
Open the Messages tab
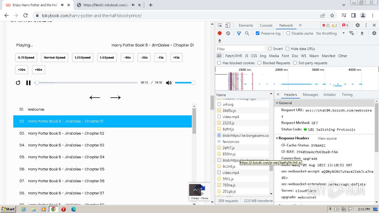(x=310, y=95)
